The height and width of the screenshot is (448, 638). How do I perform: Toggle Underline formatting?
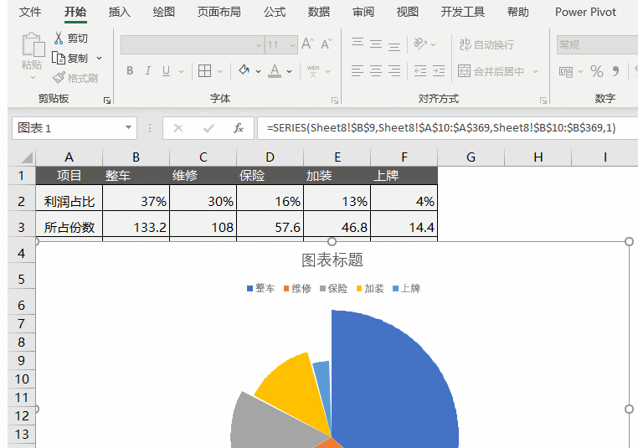coord(166,71)
